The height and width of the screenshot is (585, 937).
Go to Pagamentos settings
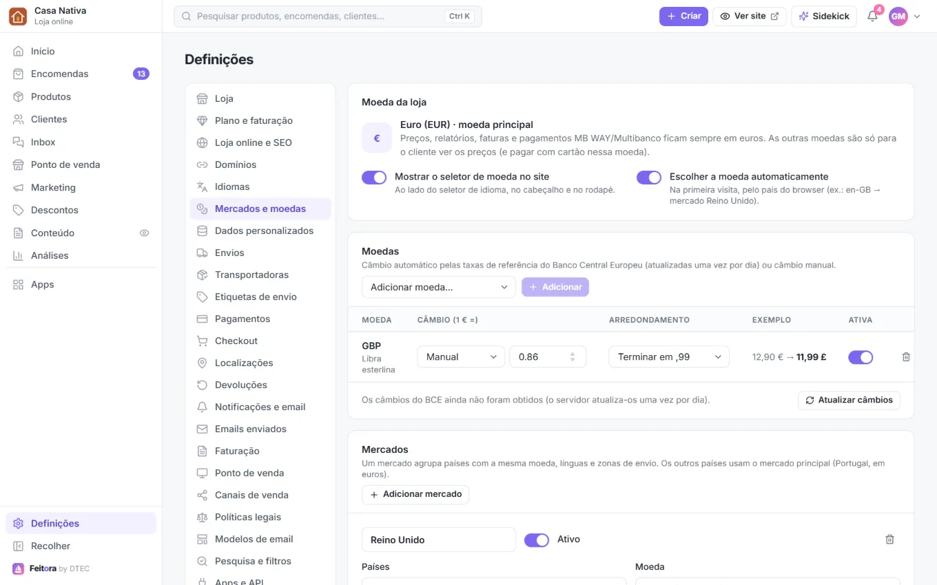[x=260, y=319]
